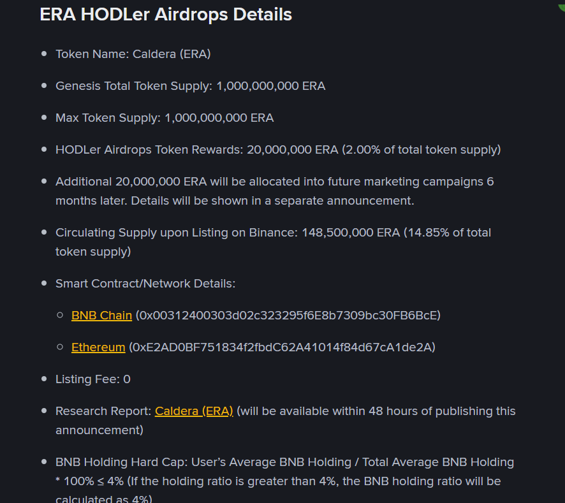Click the hollow bullet before BNB Chain
Screen dimensions: 565x503
coord(60,316)
